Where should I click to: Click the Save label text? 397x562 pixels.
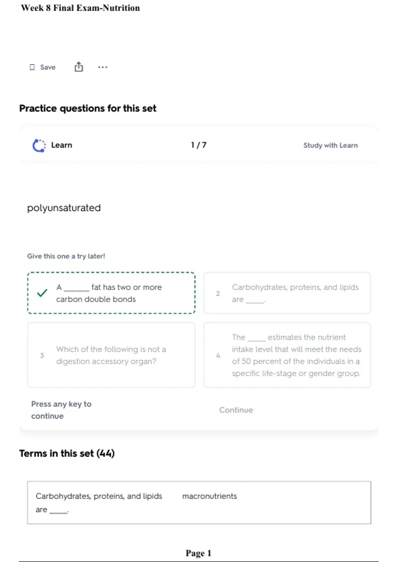tap(48, 67)
